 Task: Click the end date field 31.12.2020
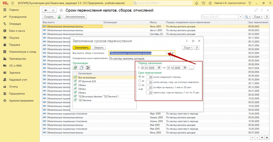[175, 68]
